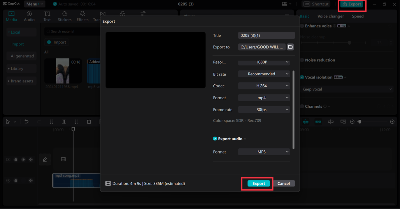Open the Resolution 1080P dropdown
The width and height of the screenshot is (400, 209).
[x=264, y=62]
